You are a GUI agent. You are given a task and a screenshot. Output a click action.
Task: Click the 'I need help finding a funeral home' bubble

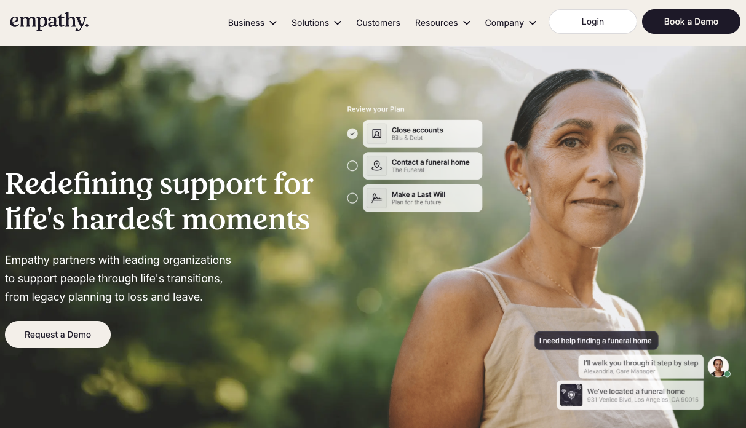596,341
